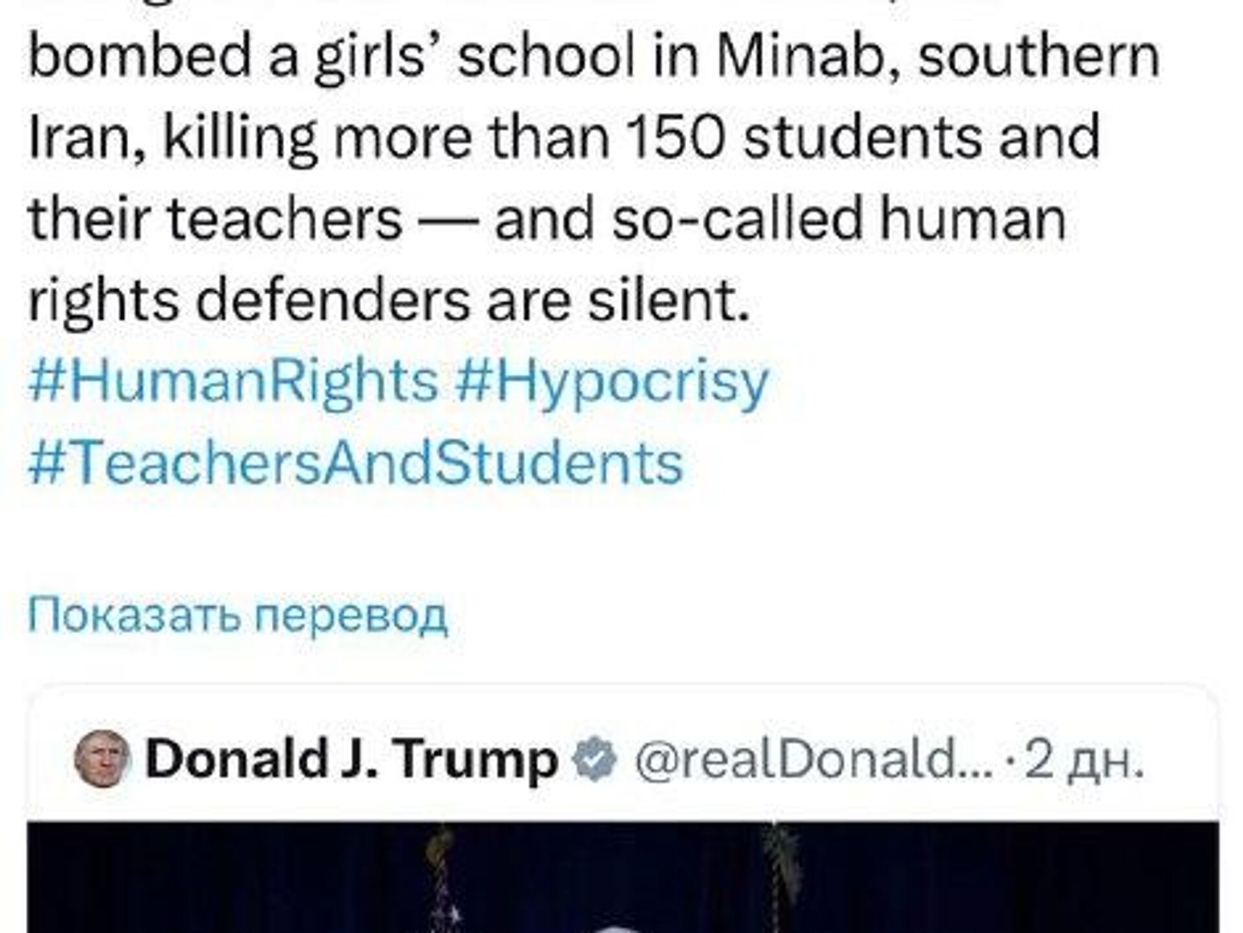Open Donald J. Trump's profile name
This screenshot has width=1243, height=933.
point(352,758)
